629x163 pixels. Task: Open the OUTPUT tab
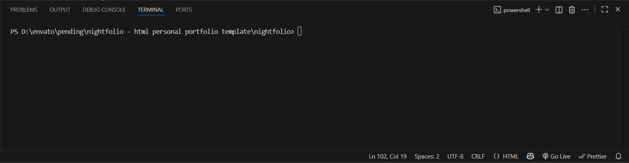click(60, 10)
